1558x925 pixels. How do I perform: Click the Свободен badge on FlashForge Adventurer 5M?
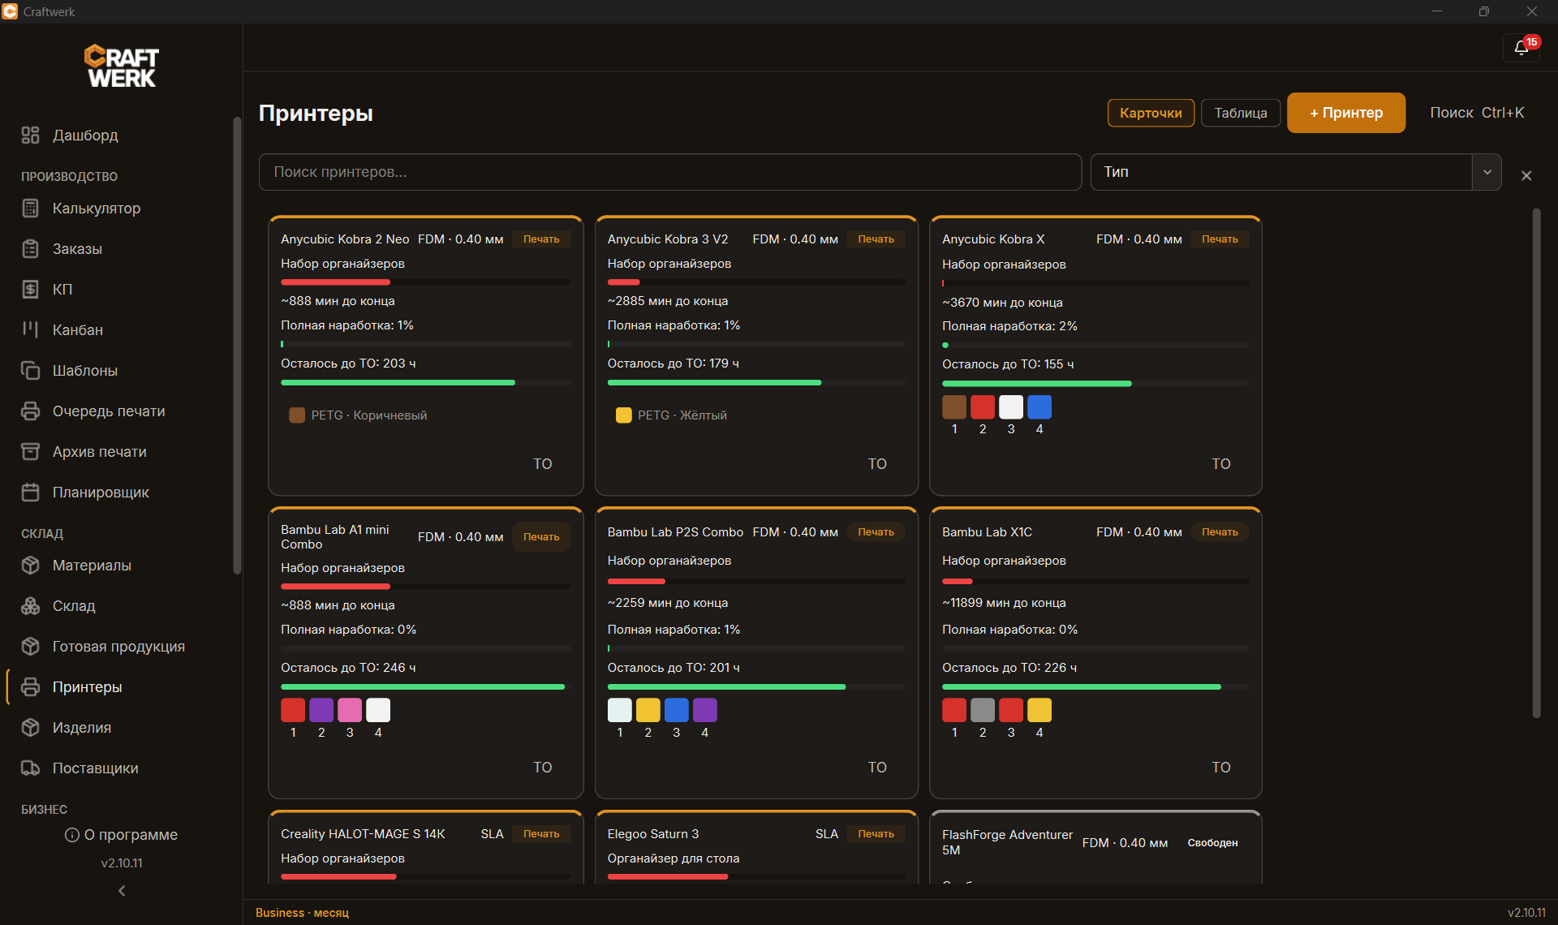1213,843
